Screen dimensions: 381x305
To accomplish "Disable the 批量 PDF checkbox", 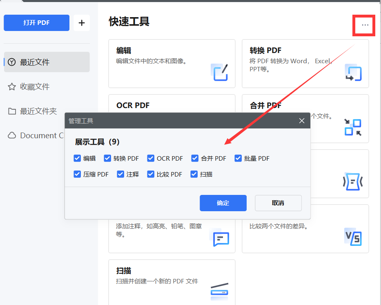I will (x=238, y=158).
